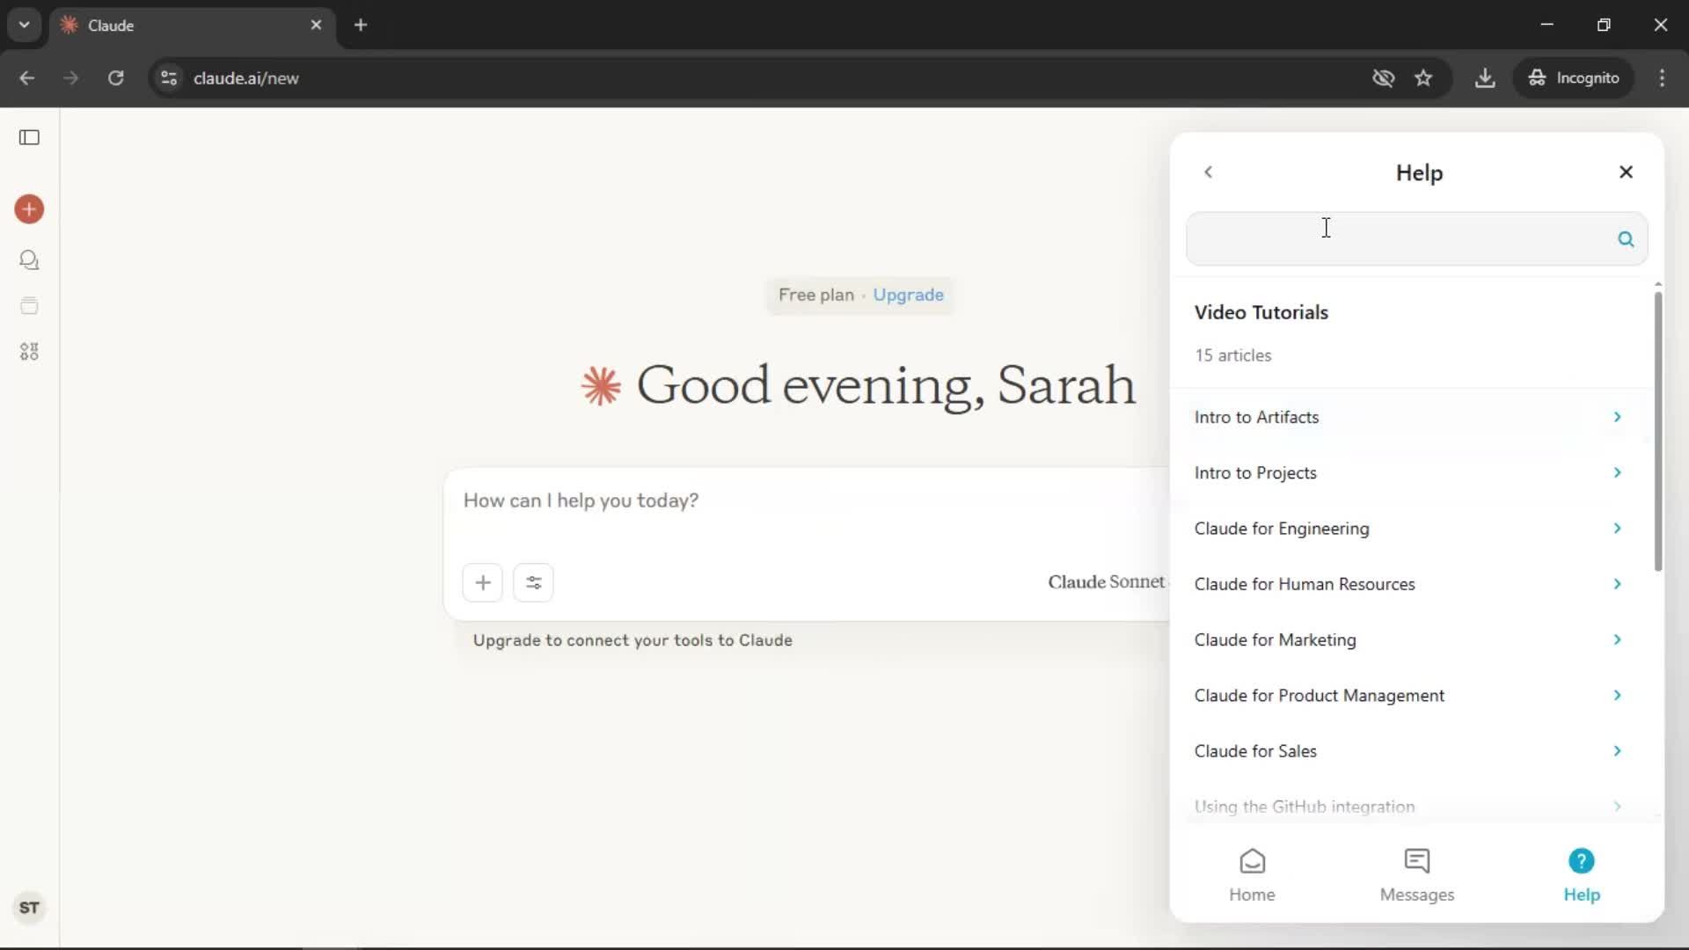This screenshot has height=950, width=1689.
Task: Go back using the Help panel back arrow
Action: [x=1209, y=172]
